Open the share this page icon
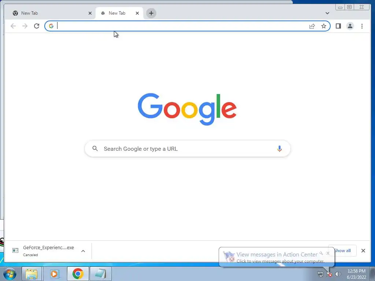The height and width of the screenshot is (281, 375). (x=312, y=26)
